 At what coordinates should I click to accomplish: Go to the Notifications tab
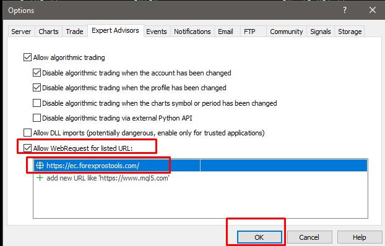(192, 32)
